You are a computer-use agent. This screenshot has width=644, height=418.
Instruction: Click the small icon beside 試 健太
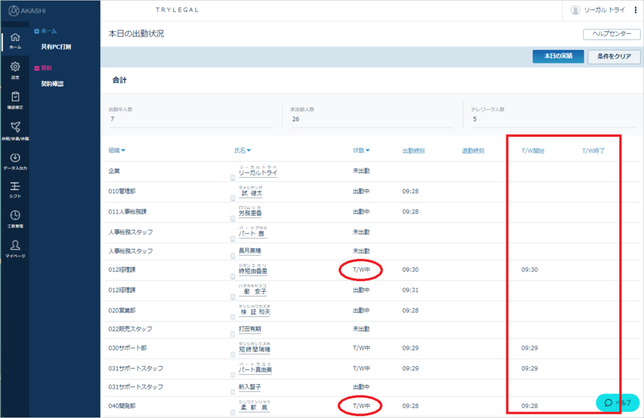point(232,198)
